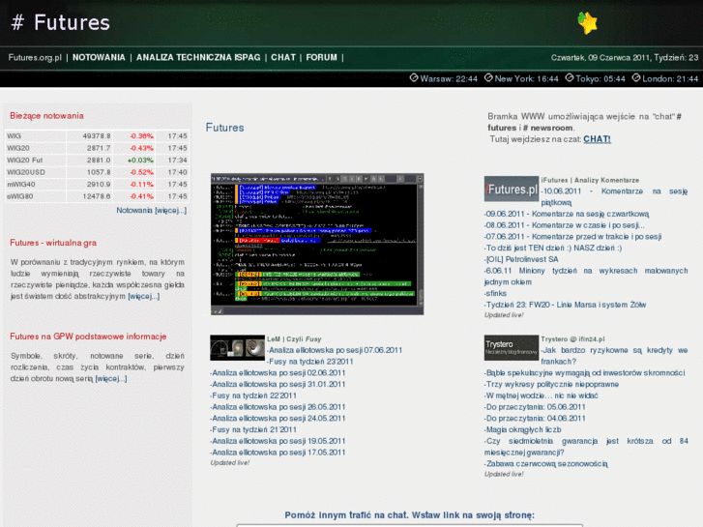Image resolution: width=703 pixels, height=527 pixels.
Task: Open ANALIZA TECHNICZNA ISPAG menu item
Action: pyautogui.click(x=198, y=57)
